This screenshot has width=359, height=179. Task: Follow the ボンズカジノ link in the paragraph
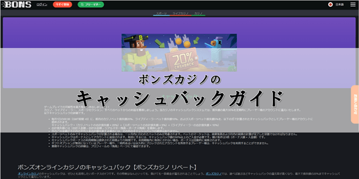click(x=214, y=174)
